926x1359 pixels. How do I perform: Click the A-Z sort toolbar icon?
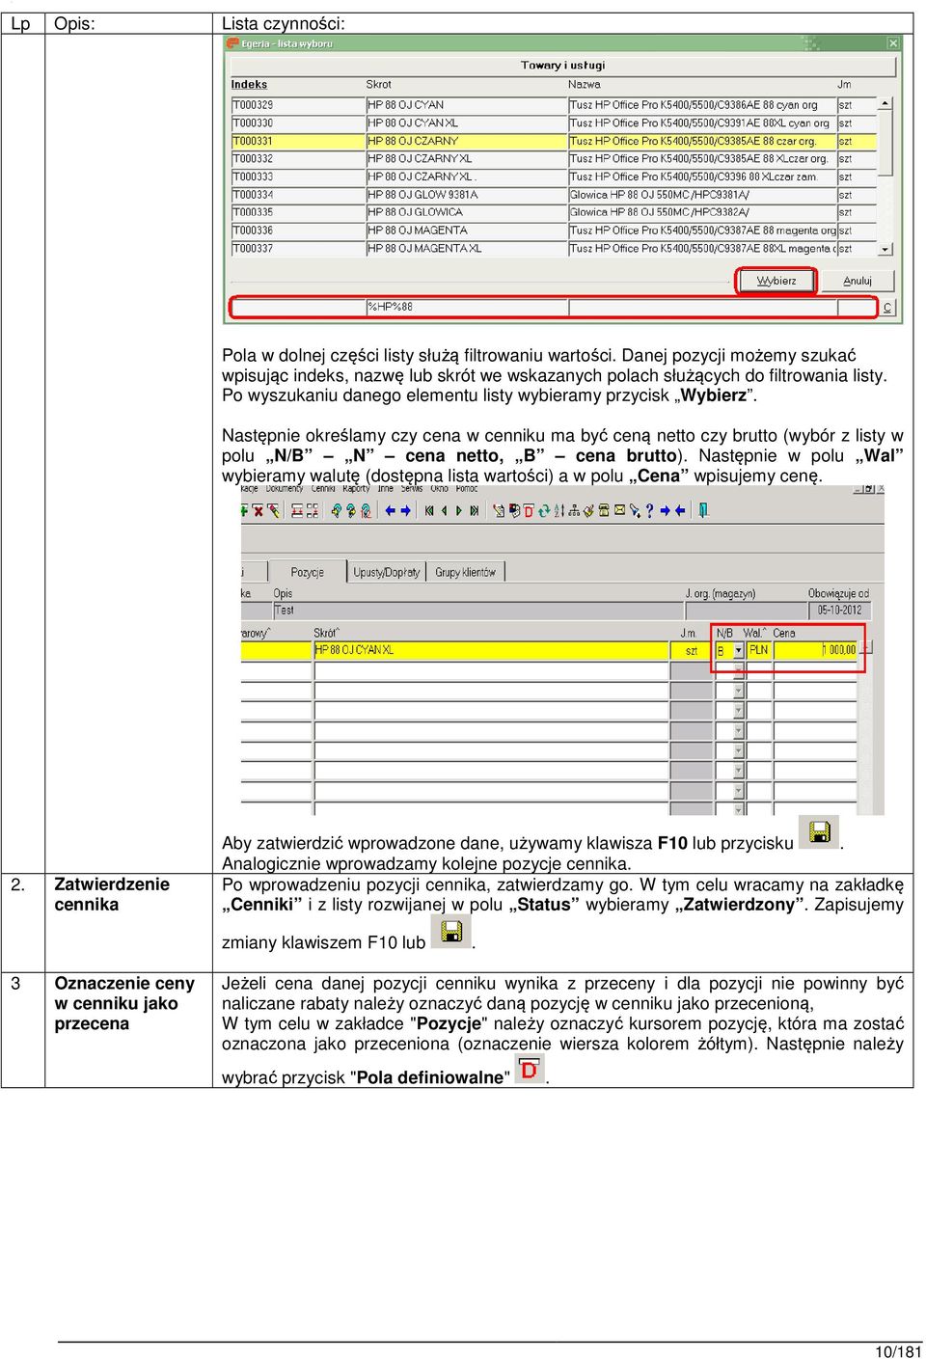[559, 511]
